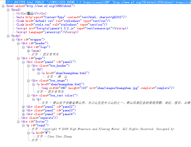The width and height of the screenshot is (191, 147).
Task: Select the box_text color1 div tag
Action: pyautogui.click(x=55, y=95)
